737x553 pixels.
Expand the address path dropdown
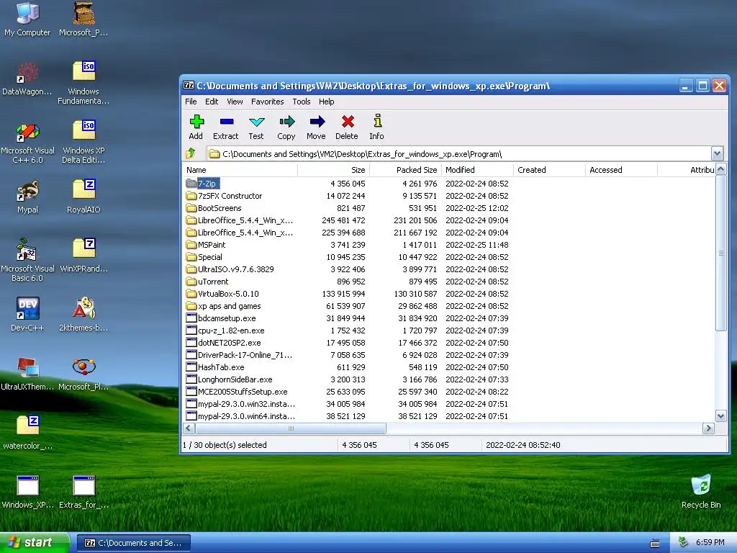[x=717, y=153]
